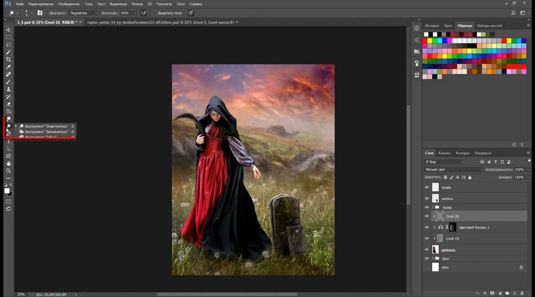This screenshot has width=535, height=297.
Task: Select the Lasso tool
Action: (8, 45)
